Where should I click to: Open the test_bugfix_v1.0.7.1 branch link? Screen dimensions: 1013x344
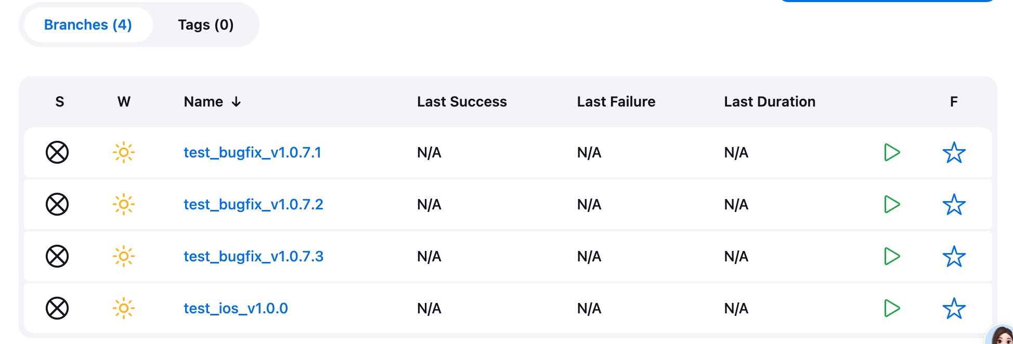[x=252, y=152]
